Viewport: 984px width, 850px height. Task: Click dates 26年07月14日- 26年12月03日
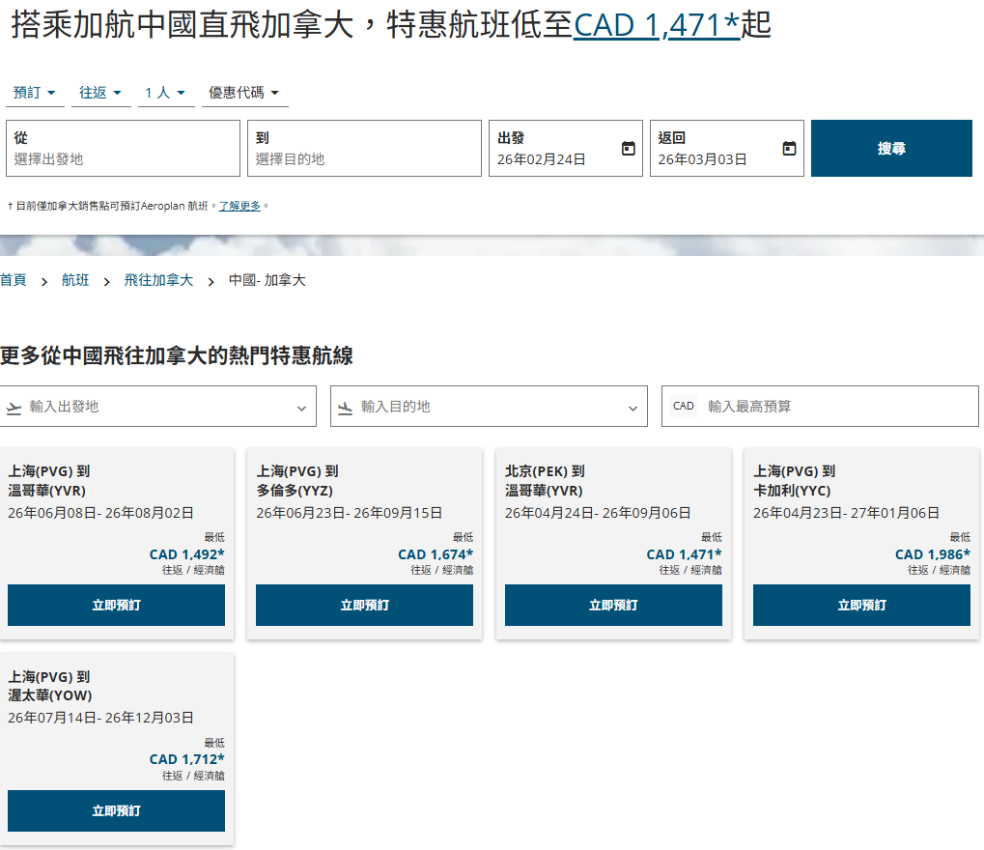click(100, 718)
